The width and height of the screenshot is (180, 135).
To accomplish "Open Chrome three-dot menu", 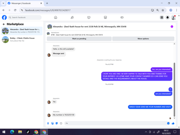I will 176,10.
